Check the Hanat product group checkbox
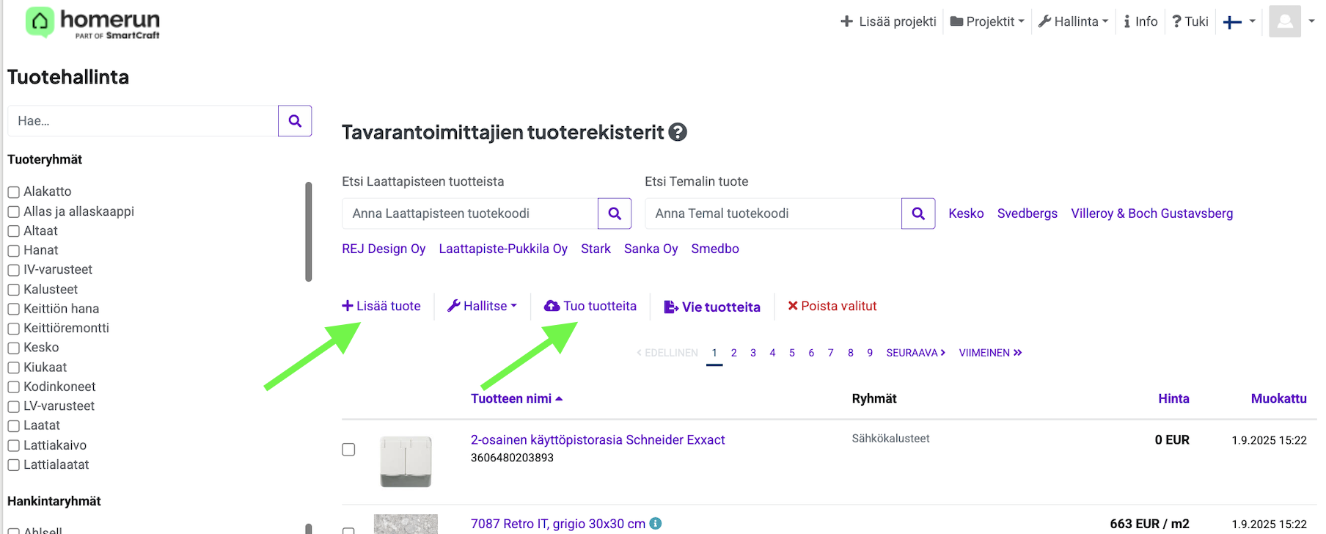This screenshot has height=534, width=1326. 13,251
